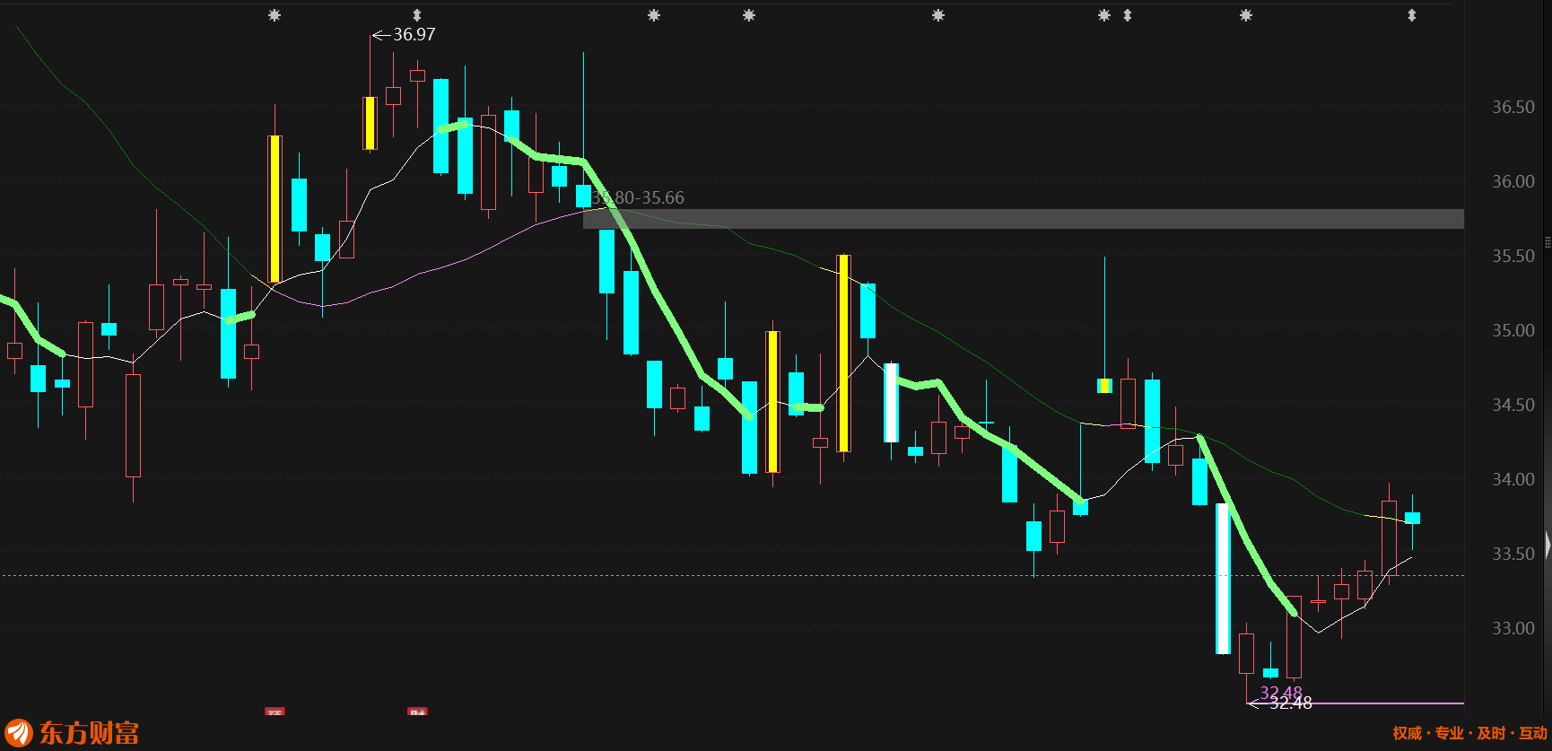
Task: Click the 36.00 axis price label
Action: pos(1513,181)
